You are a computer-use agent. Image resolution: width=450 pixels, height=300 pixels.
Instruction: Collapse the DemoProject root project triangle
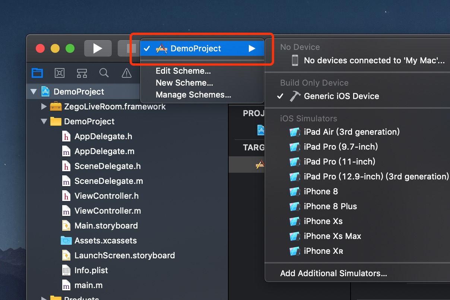point(34,92)
